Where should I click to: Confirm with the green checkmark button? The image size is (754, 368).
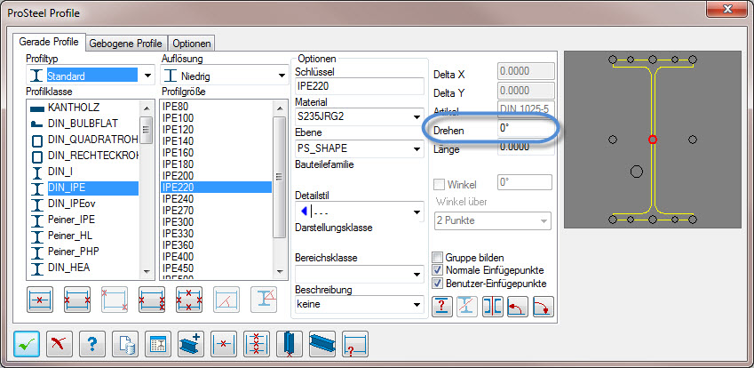point(27,344)
